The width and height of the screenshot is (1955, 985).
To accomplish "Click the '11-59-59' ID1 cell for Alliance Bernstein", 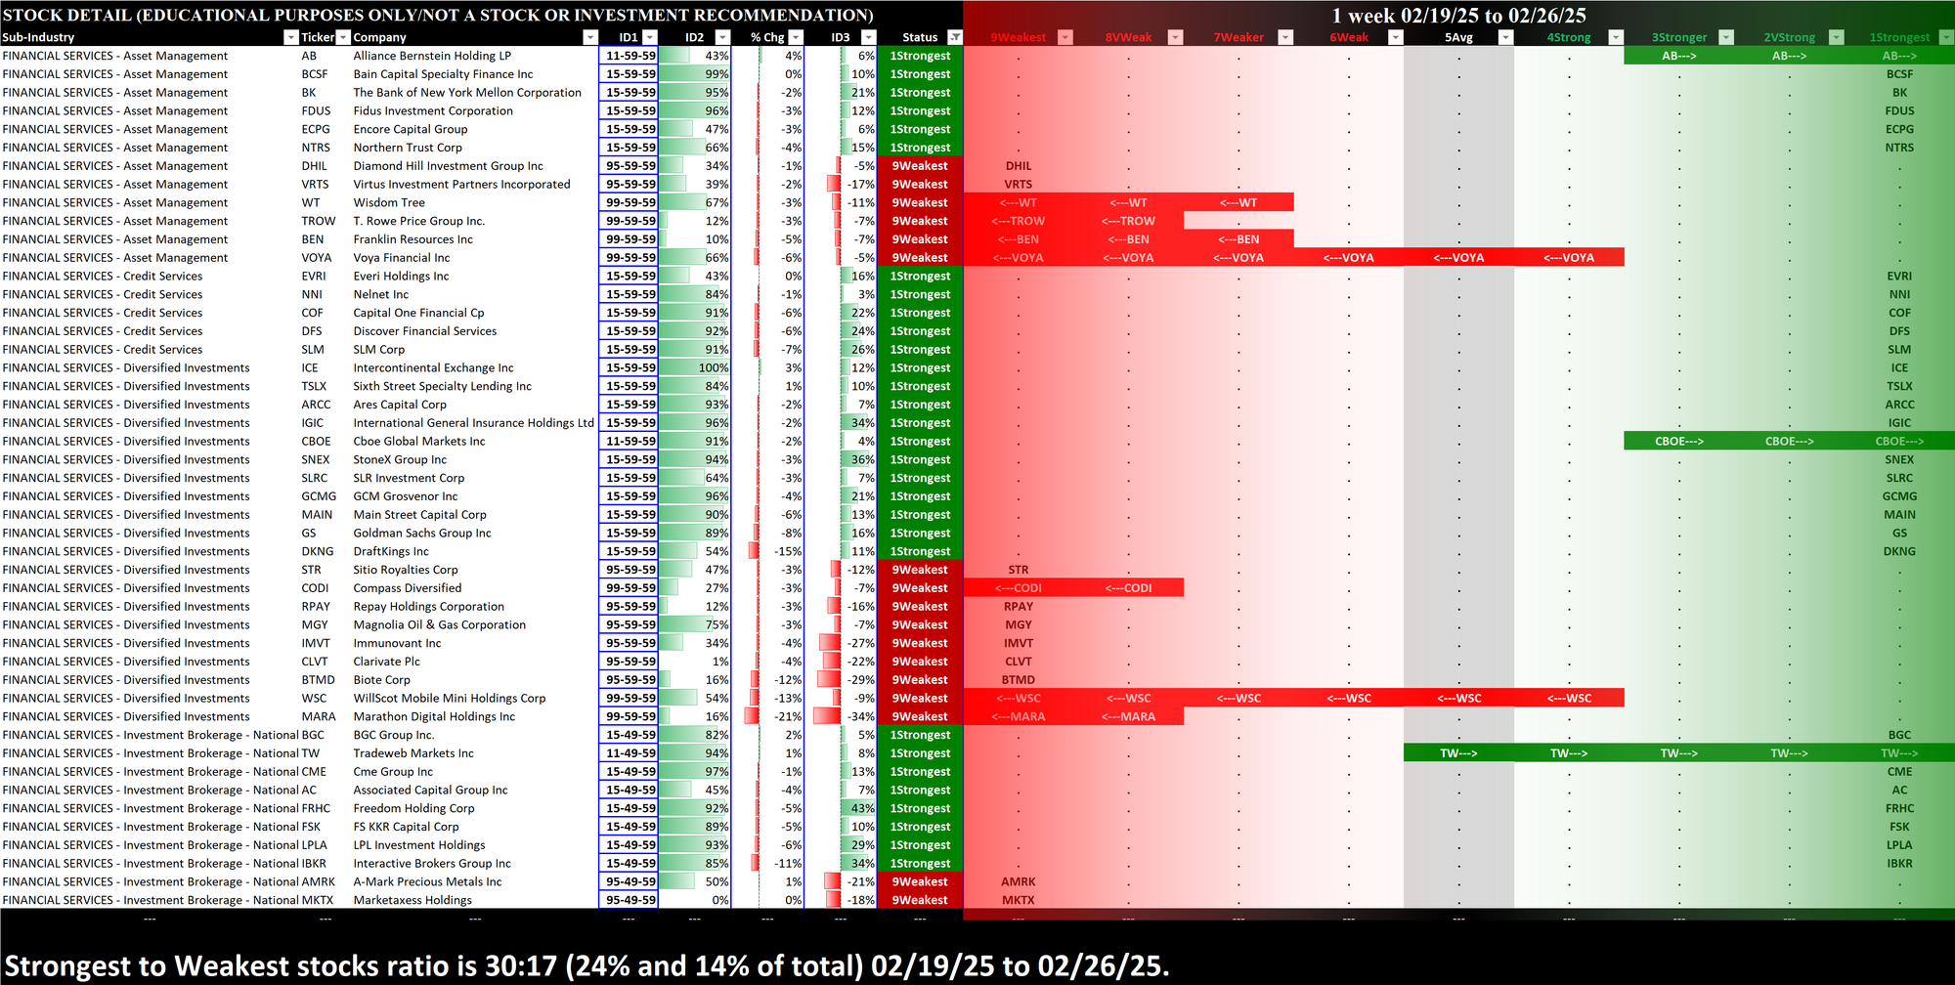I will [629, 56].
